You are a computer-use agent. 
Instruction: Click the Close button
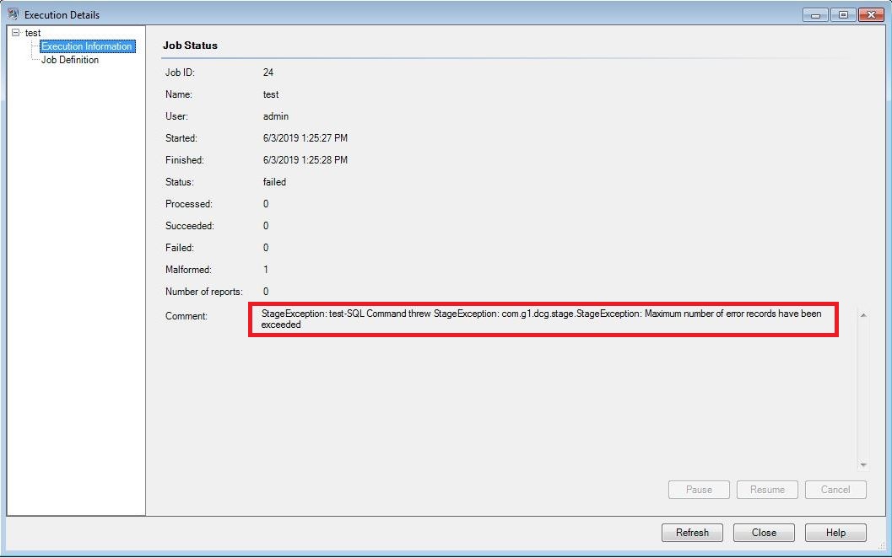pyautogui.click(x=764, y=533)
